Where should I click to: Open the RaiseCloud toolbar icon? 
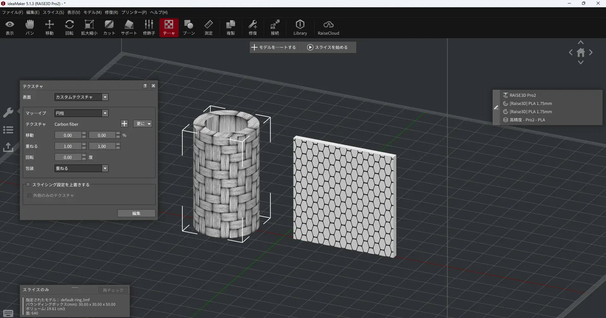click(x=328, y=27)
